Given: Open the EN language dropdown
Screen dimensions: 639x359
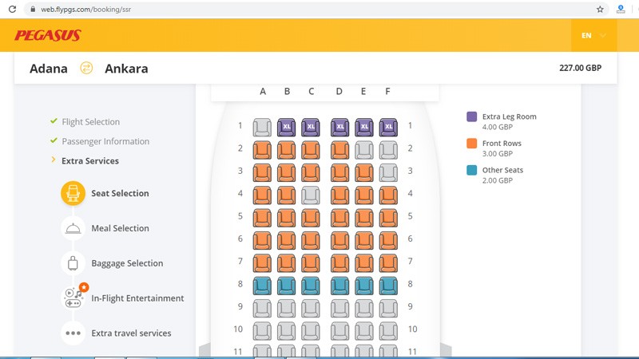Looking at the screenshot, I should click(x=593, y=35).
